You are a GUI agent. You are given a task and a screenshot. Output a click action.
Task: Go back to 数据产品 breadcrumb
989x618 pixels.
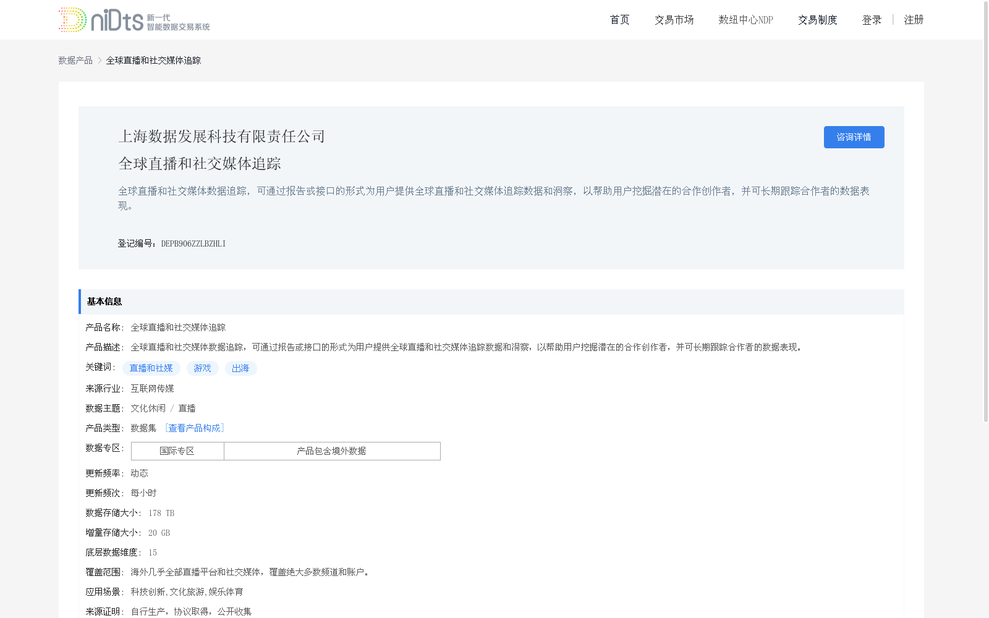(75, 60)
